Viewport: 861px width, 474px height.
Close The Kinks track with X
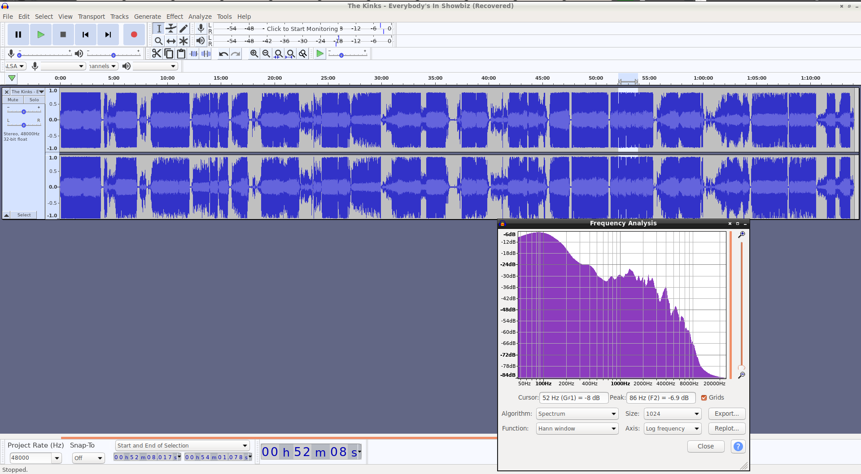point(7,92)
